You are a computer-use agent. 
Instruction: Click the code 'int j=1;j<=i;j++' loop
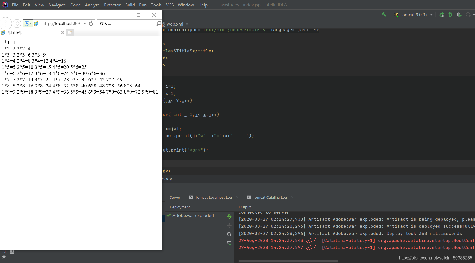196,114
